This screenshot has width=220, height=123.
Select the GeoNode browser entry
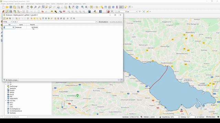click(x=13, y=113)
